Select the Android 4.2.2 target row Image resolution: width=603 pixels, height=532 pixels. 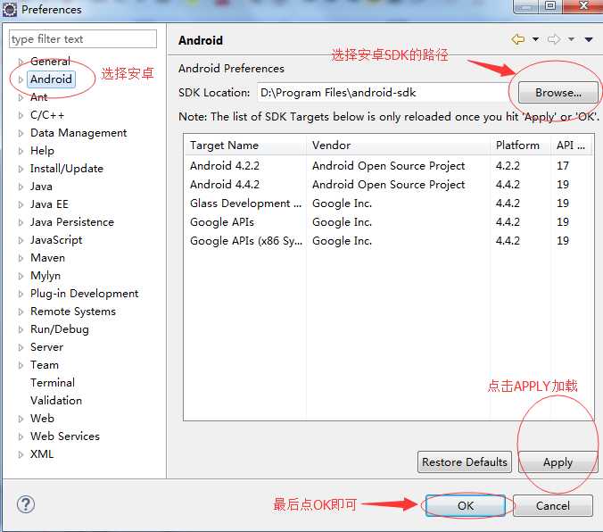tap(389, 166)
